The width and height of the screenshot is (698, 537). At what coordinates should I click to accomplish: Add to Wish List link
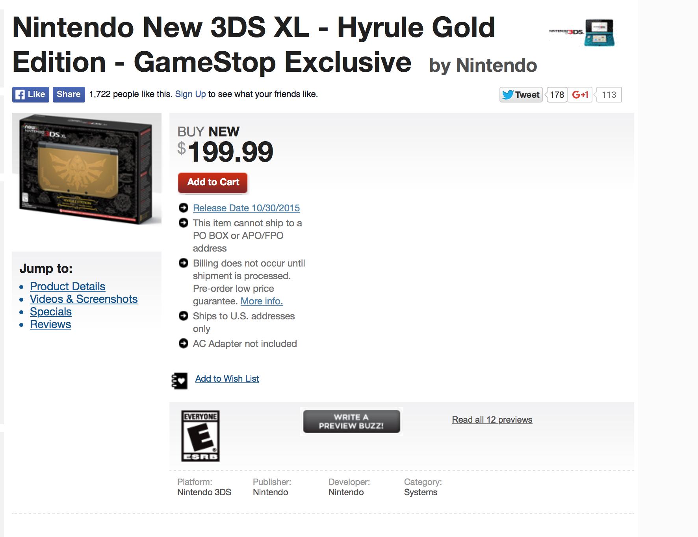[227, 379]
